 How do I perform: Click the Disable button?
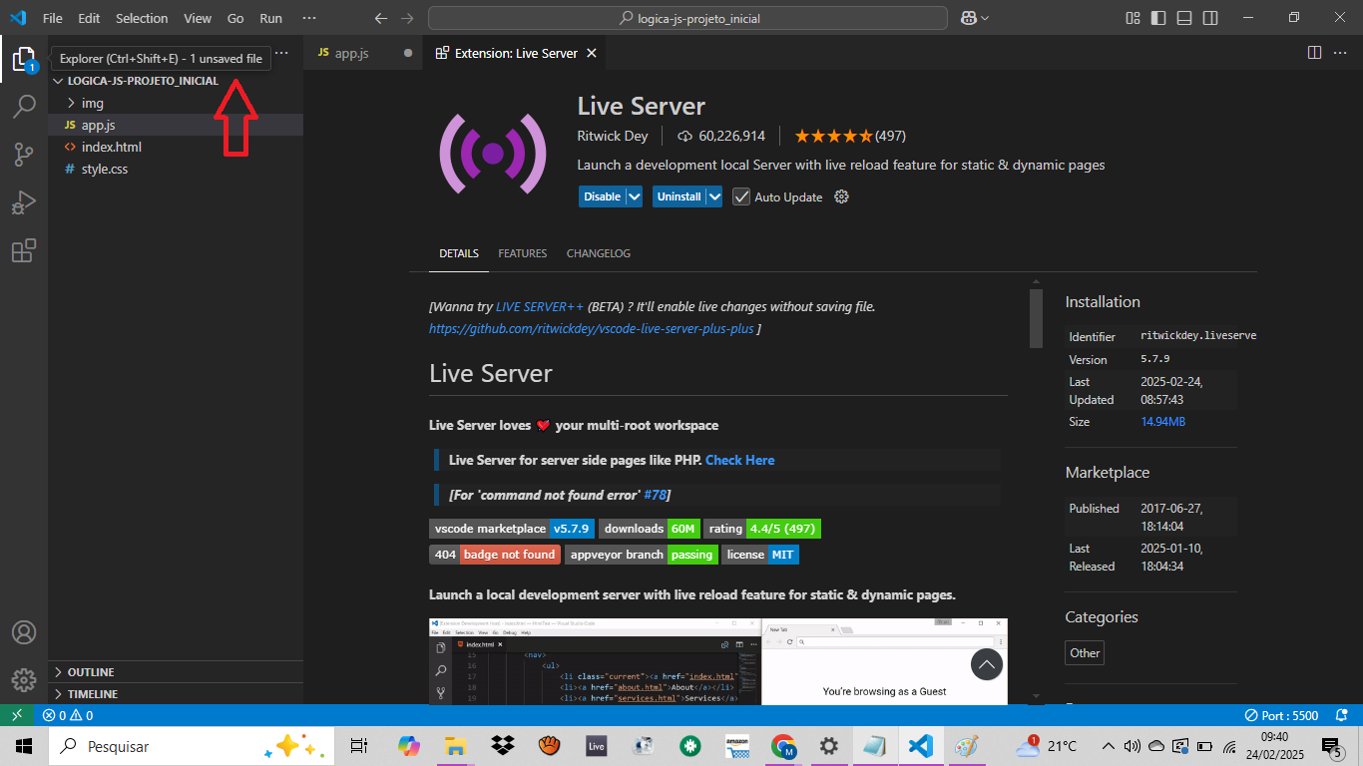coord(602,196)
